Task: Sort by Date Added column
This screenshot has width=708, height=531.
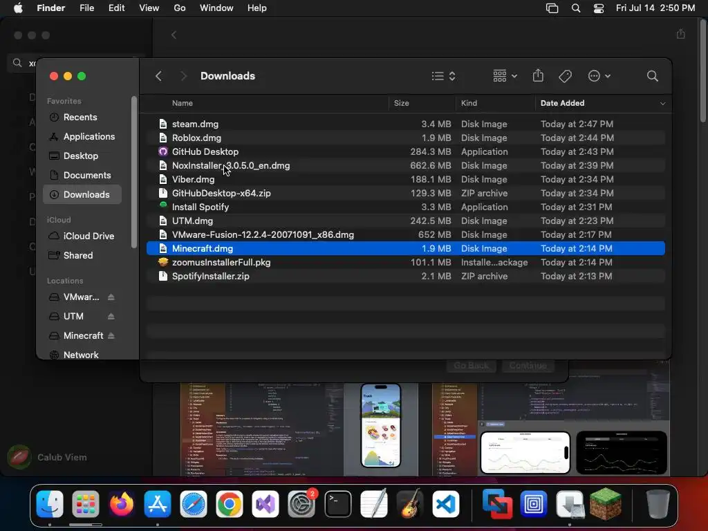Action: coord(562,103)
